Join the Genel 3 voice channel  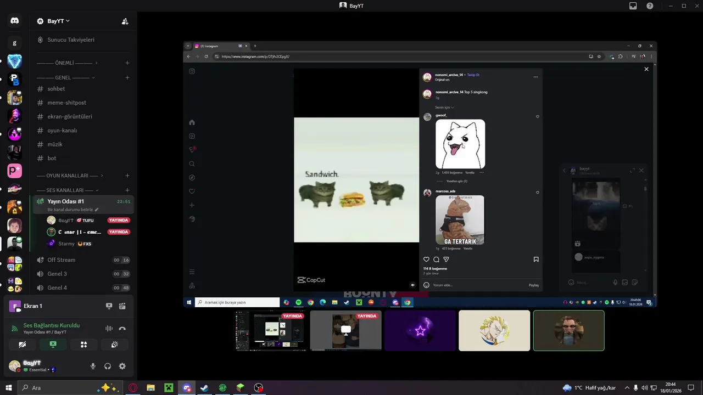click(83, 274)
